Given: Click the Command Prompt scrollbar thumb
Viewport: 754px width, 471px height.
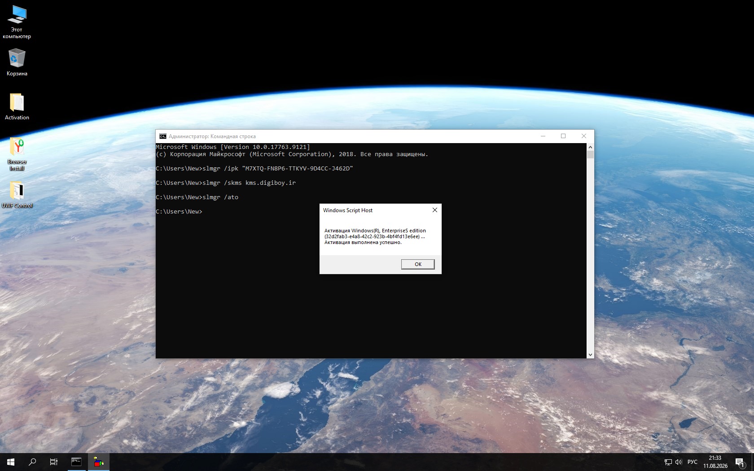Looking at the screenshot, I should pos(590,154).
